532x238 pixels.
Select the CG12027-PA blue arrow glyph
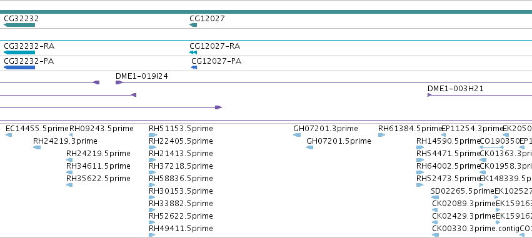coord(194,67)
